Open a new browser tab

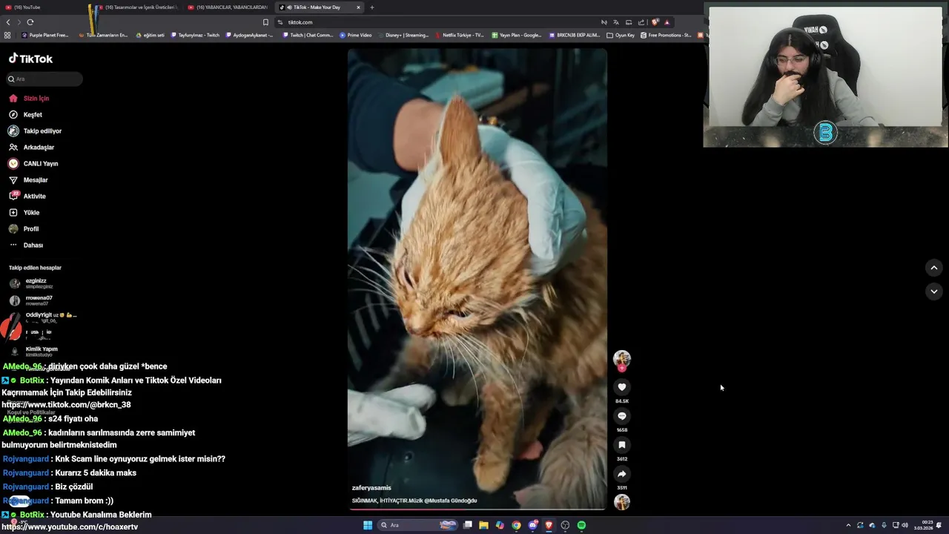click(372, 7)
